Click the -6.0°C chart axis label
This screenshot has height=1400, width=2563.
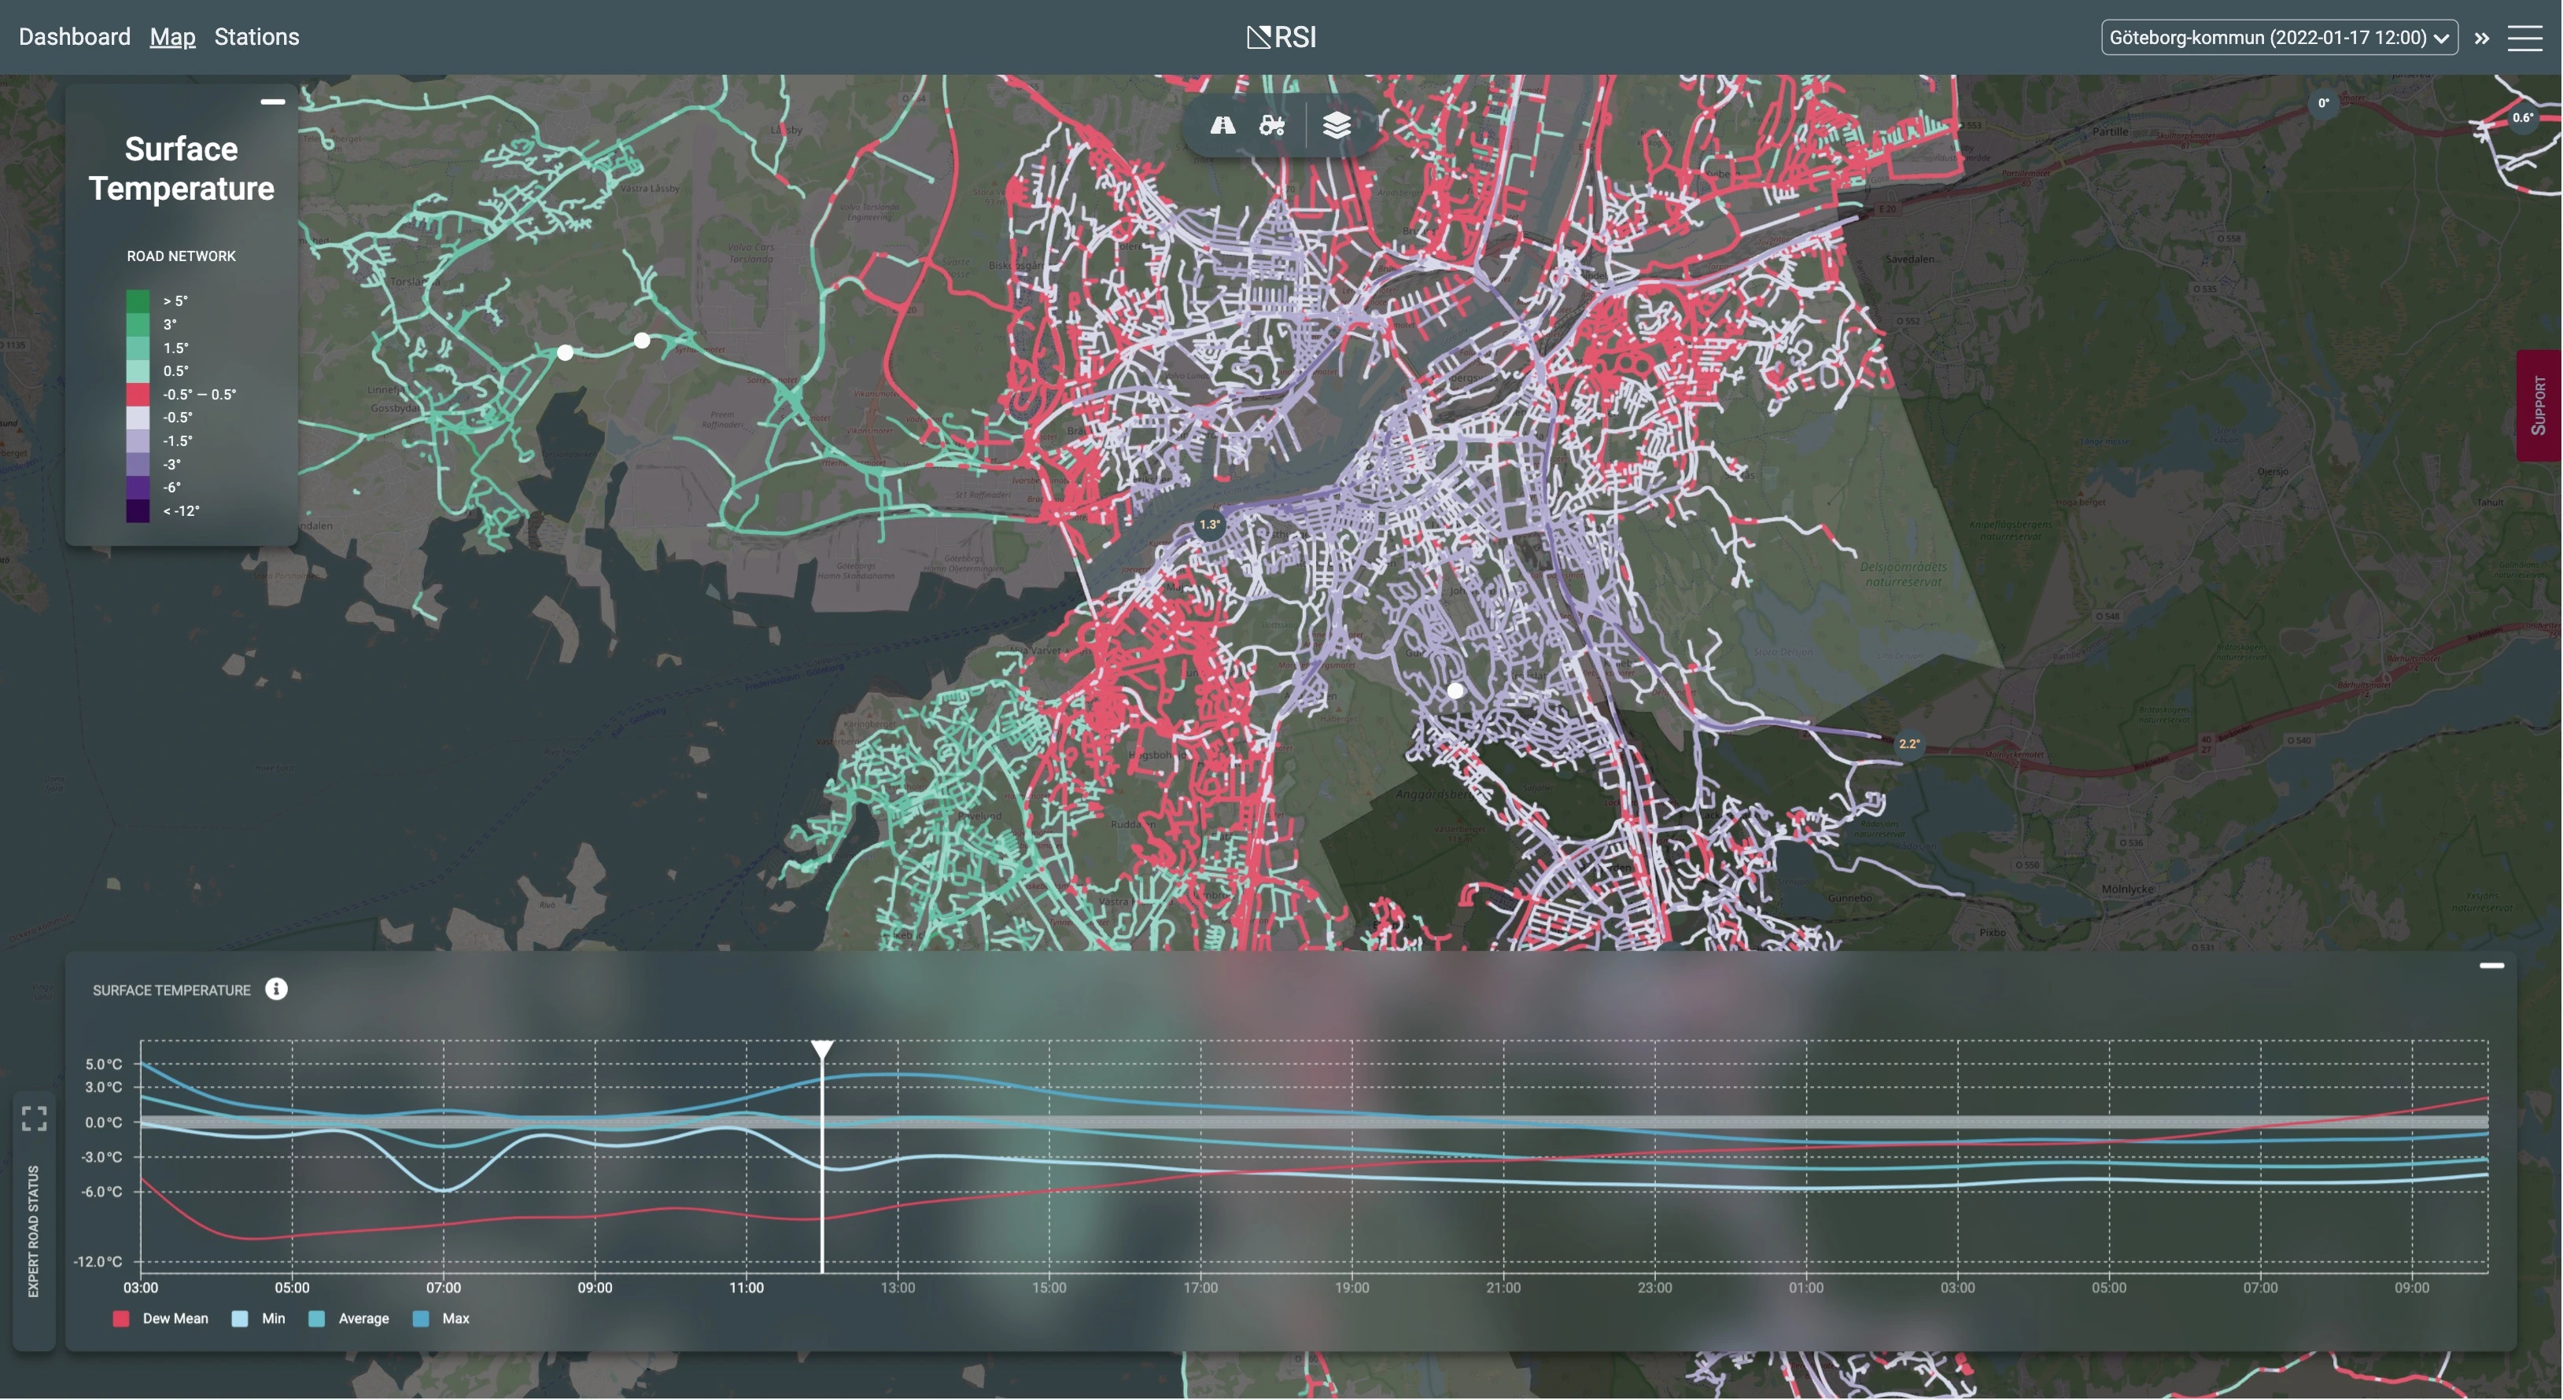[102, 1192]
